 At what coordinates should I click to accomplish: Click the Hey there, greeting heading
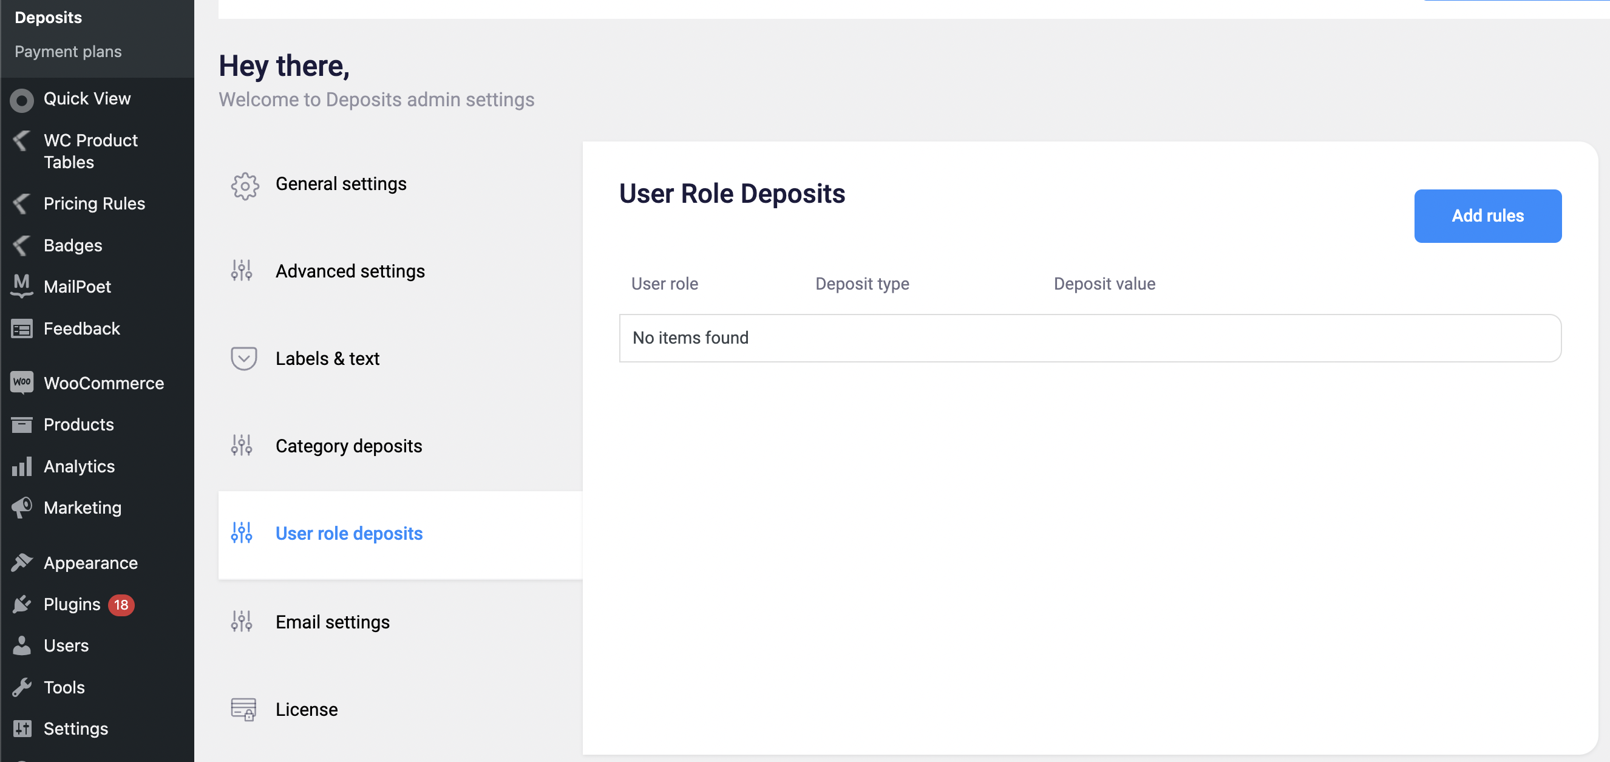click(x=284, y=66)
